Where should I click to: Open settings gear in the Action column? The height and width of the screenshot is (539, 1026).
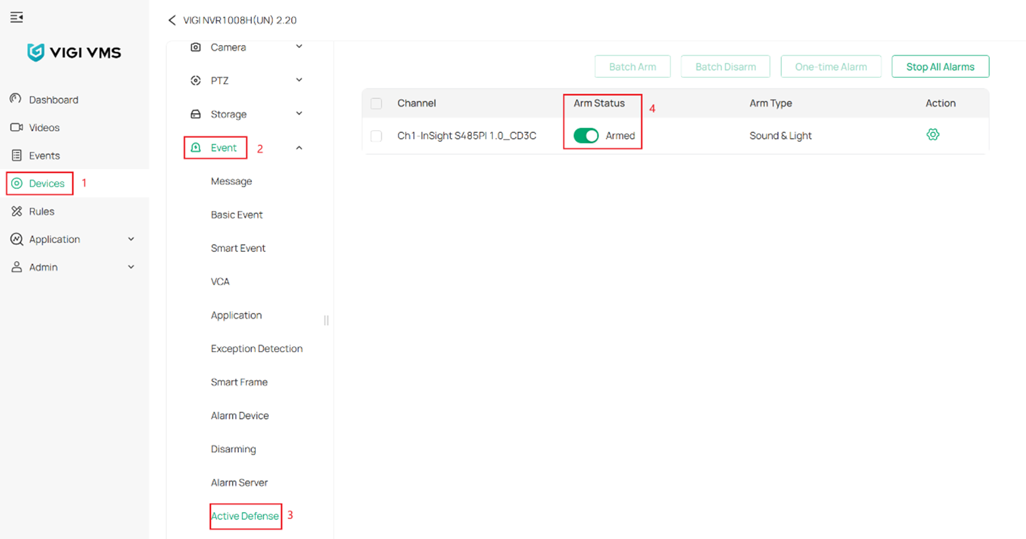pyautogui.click(x=933, y=134)
